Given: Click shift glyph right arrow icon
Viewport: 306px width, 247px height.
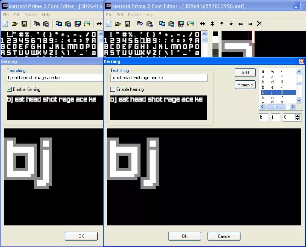Looking at the screenshot, I should pyautogui.click(x=250, y=24).
